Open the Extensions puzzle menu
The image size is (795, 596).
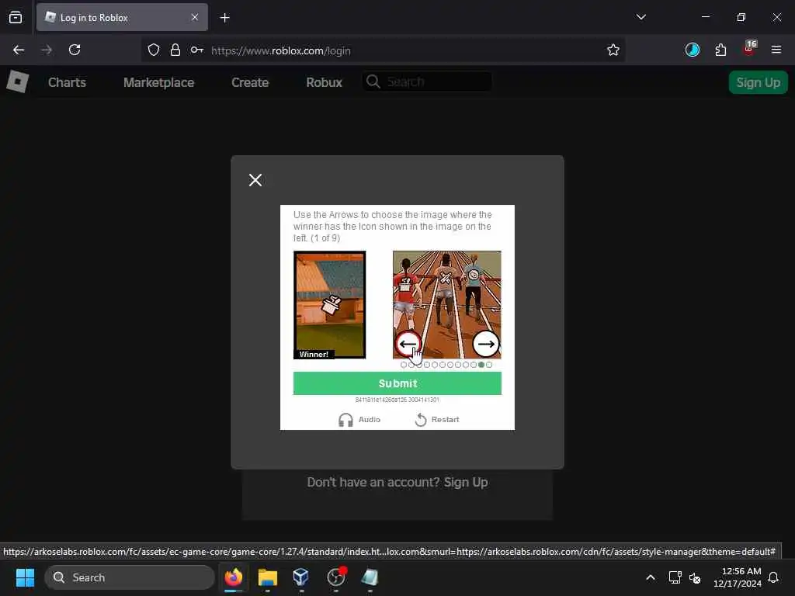720,50
